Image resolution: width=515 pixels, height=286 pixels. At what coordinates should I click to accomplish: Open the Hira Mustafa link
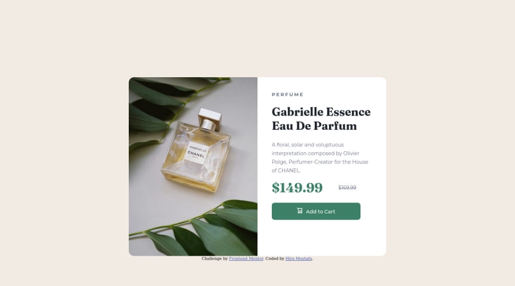coord(299,259)
